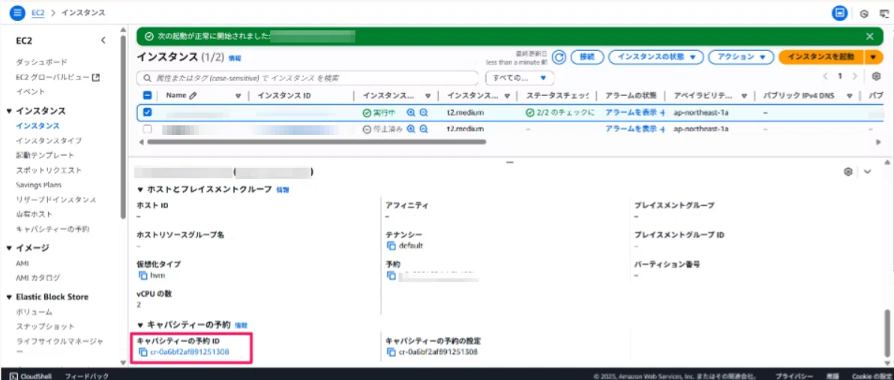The height and width of the screenshot is (380, 894).
Task: Open リザーブドインスタンス in the sidebar
Action: (55, 199)
